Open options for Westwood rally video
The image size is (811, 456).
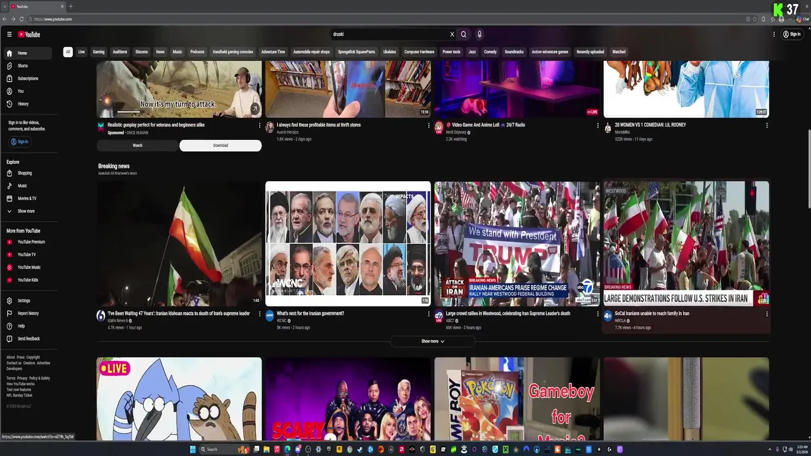pyautogui.click(x=597, y=313)
